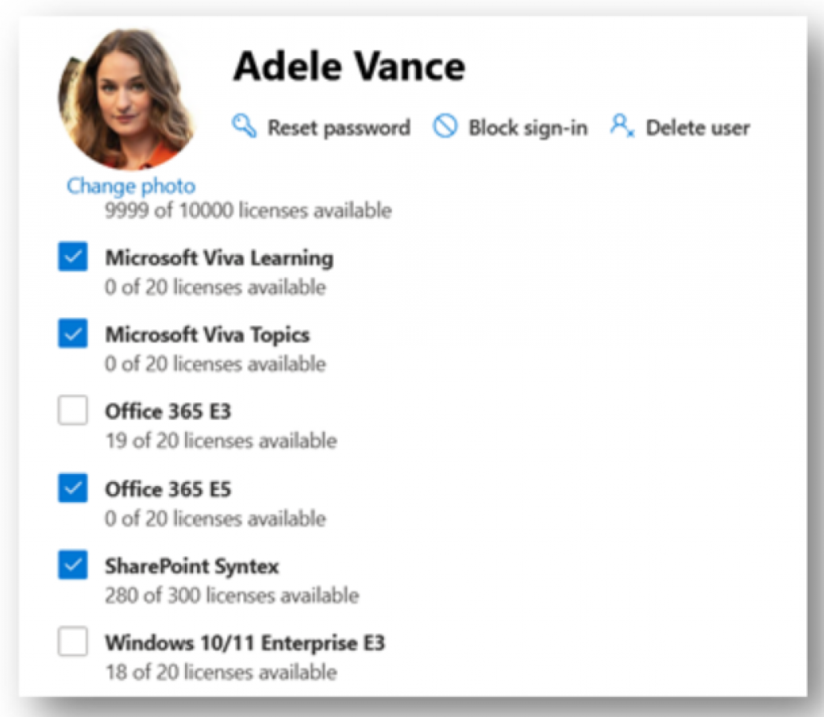824x717 pixels.
Task: Click the Office 365 E5 label
Action: (168, 489)
